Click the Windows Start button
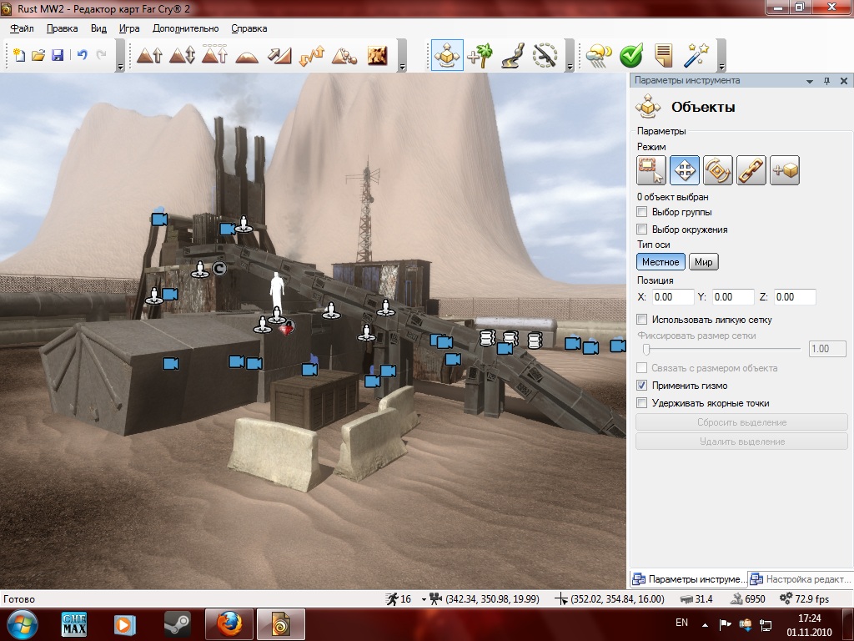The width and height of the screenshot is (854, 641). (22, 624)
